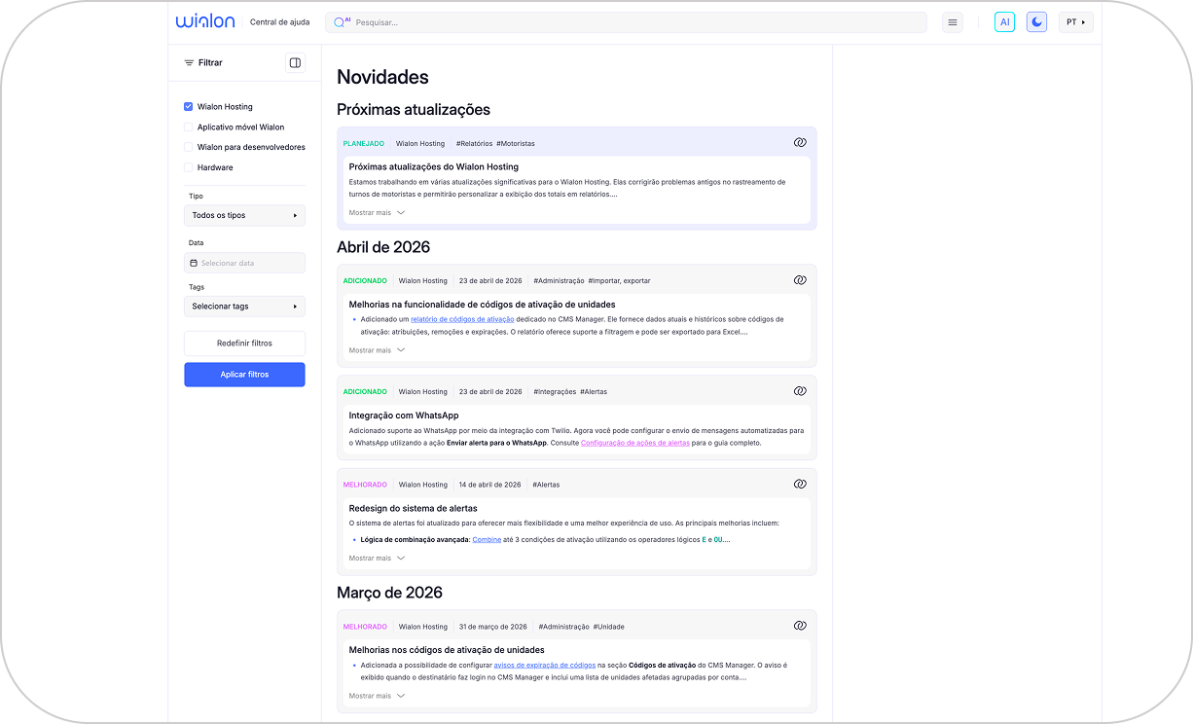Viewport: 1193px width, 724px height.
Task: Click title Integração com WhatsApp
Action: coord(404,416)
